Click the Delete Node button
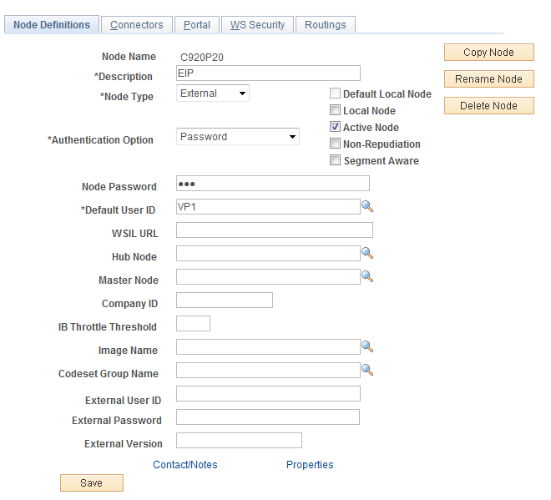Image resolution: width=551 pixels, height=500 pixels. point(488,106)
